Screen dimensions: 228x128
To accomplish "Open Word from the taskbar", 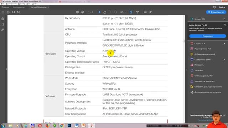I will 77,126.
